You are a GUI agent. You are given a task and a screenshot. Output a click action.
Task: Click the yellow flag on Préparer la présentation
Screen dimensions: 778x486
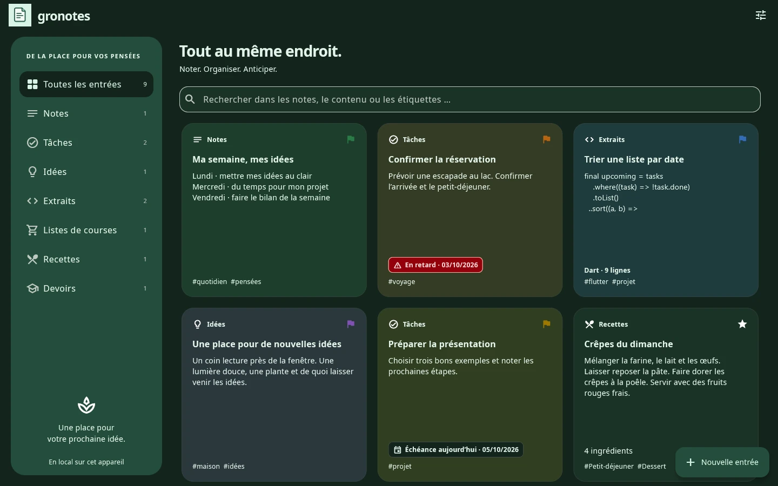(546, 324)
